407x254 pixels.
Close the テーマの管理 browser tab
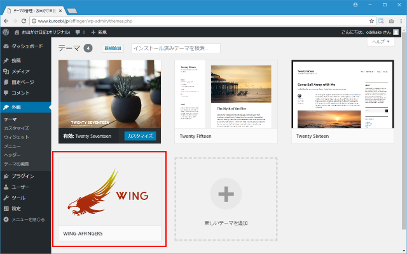click(60, 11)
